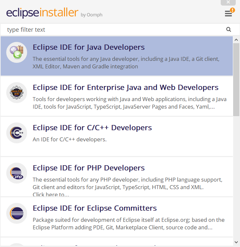Image resolution: width=240 pixels, height=247 pixels.
Task: Click description 'An IDE for C/C++ developers.'
Action: point(70,139)
